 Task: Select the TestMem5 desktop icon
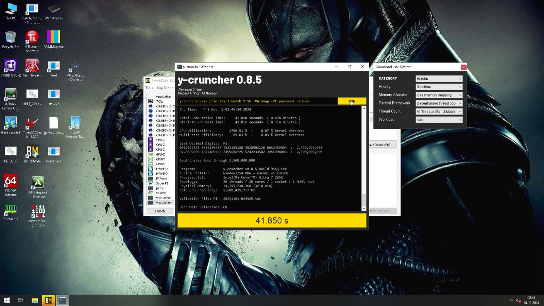coord(11,213)
